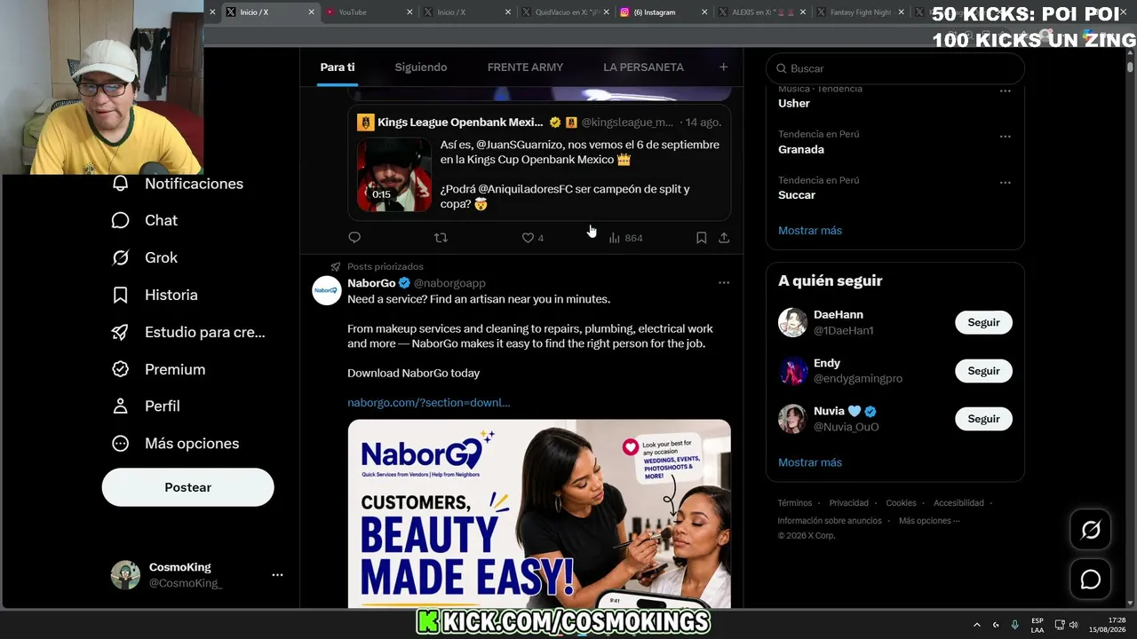Share the Kings League quote post
1137x639 pixels.
tap(724, 238)
